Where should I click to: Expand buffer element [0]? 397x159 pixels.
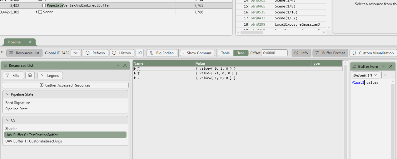(x=135, y=68)
